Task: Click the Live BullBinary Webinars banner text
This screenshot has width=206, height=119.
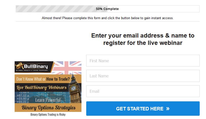Action: pos(41,87)
